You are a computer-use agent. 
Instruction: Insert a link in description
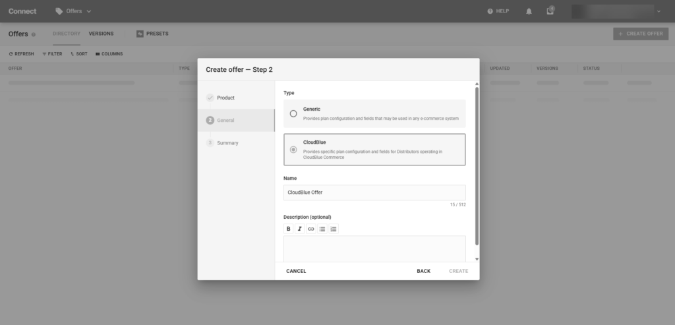pyautogui.click(x=311, y=229)
